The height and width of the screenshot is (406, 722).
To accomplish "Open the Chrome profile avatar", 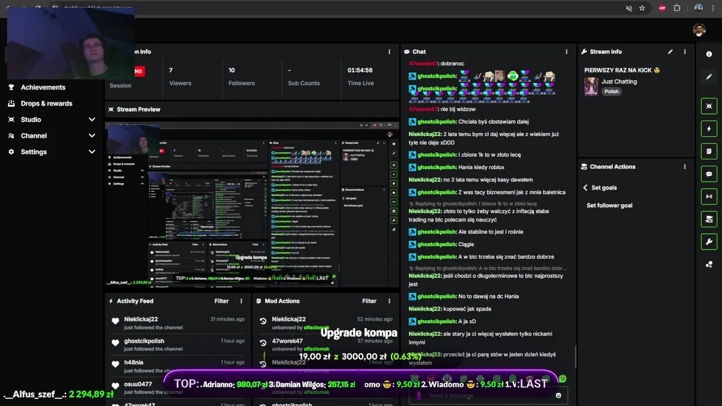I will [698, 8].
